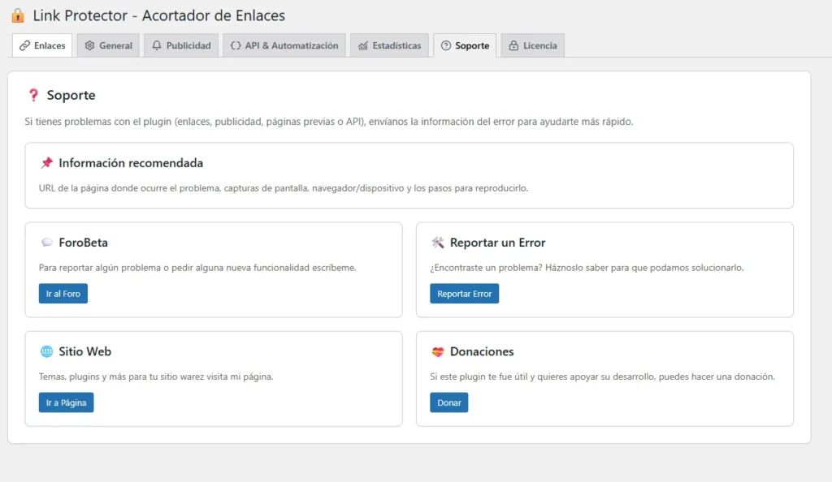Screen dimensions: 832x482
Task: Click the orange padlock plugin icon
Action: click(x=18, y=15)
